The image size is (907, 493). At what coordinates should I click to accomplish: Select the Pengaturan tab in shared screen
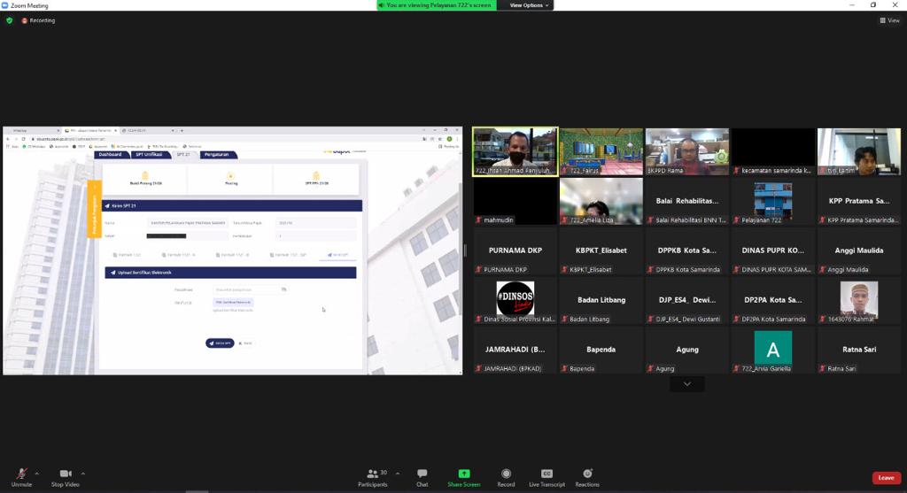tap(217, 154)
